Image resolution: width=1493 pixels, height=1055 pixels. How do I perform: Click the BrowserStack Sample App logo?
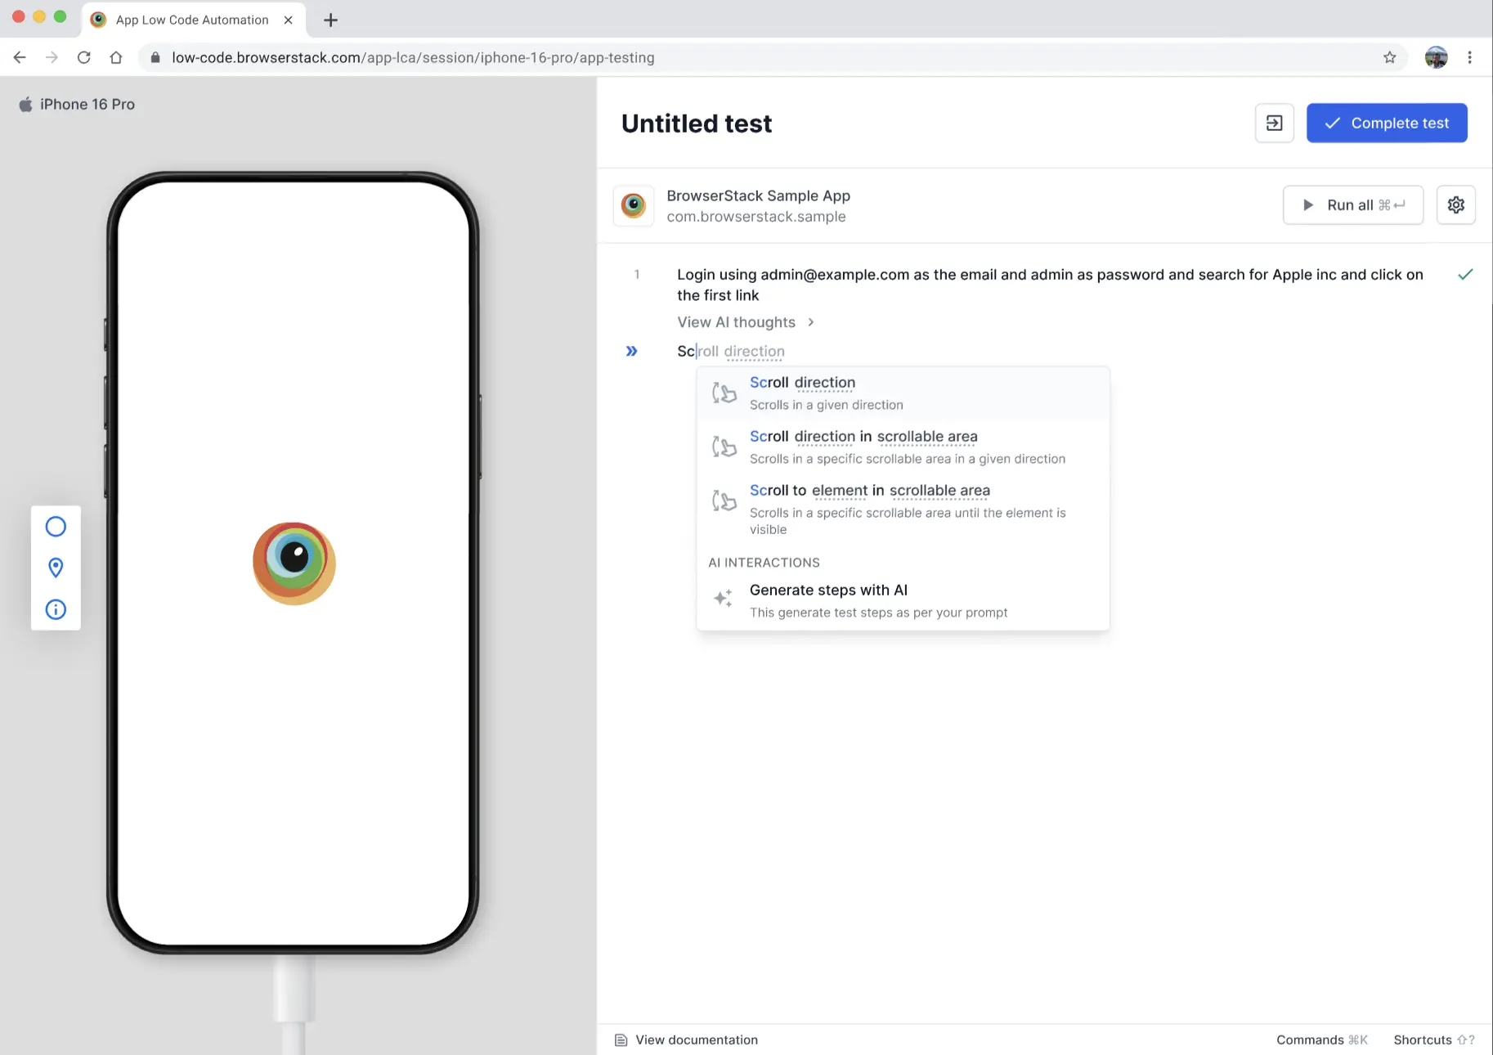(633, 205)
